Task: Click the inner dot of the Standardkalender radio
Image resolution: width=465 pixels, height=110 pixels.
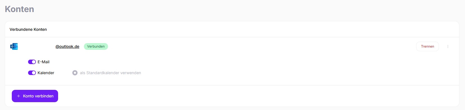Action: tap(75, 73)
